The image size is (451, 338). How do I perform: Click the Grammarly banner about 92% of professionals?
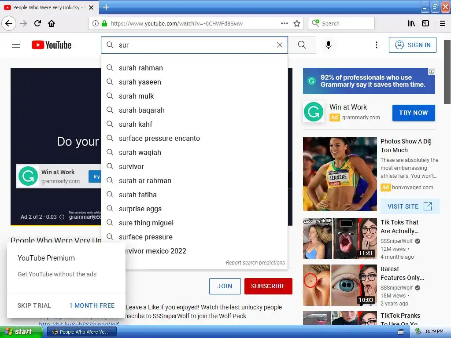click(x=369, y=81)
